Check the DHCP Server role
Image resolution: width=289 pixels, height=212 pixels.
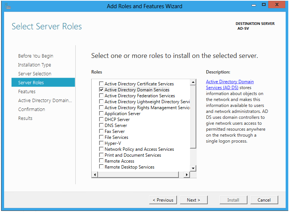[101, 120]
